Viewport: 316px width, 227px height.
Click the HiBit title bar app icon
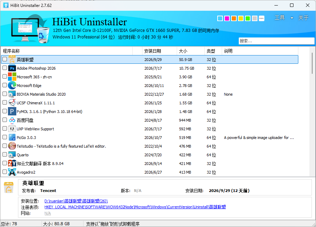(6, 5)
